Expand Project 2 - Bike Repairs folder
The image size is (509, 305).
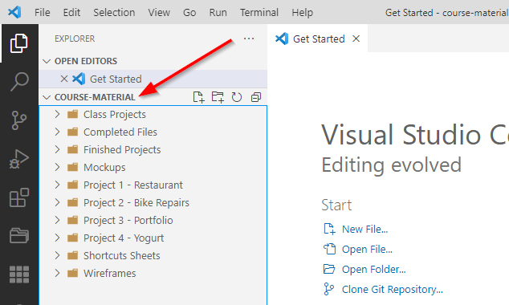point(58,202)
